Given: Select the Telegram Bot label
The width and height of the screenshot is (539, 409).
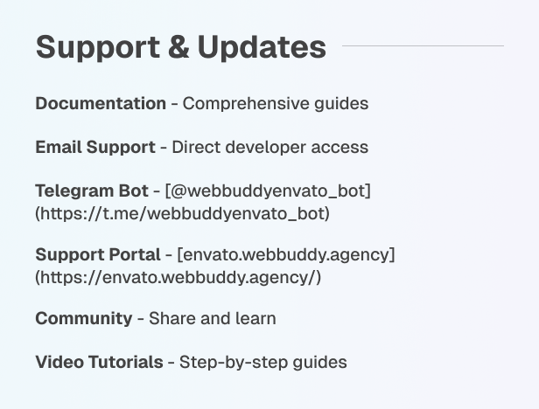Looking at the screenshot, I should click(x=92, y=191).
